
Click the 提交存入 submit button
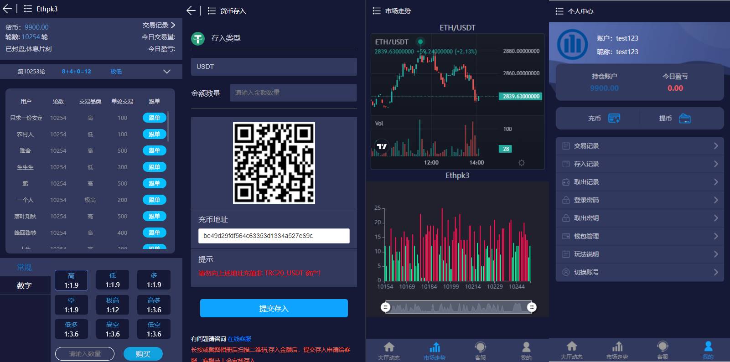coord(274,309)
